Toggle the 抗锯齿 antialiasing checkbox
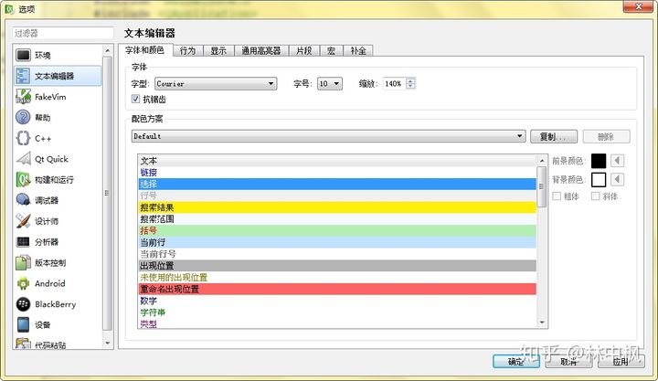The image size is (658, 381). point(136,99)
